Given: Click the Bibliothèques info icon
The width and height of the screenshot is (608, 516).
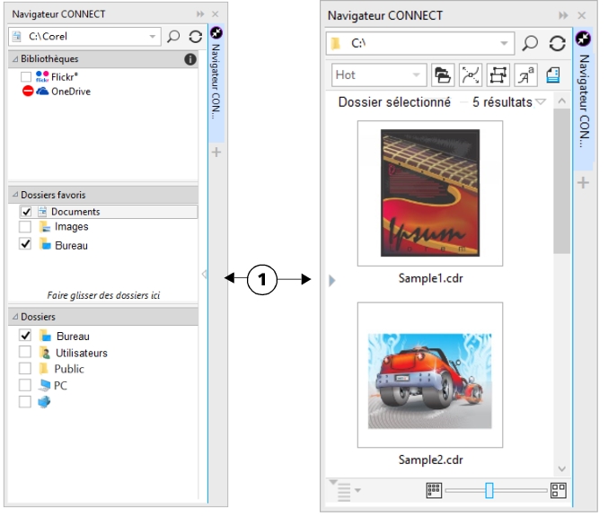Looking at the screenshot, I should [189, 59].
